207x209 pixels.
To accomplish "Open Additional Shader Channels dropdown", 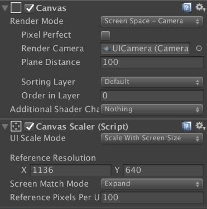I will (152, 110).
